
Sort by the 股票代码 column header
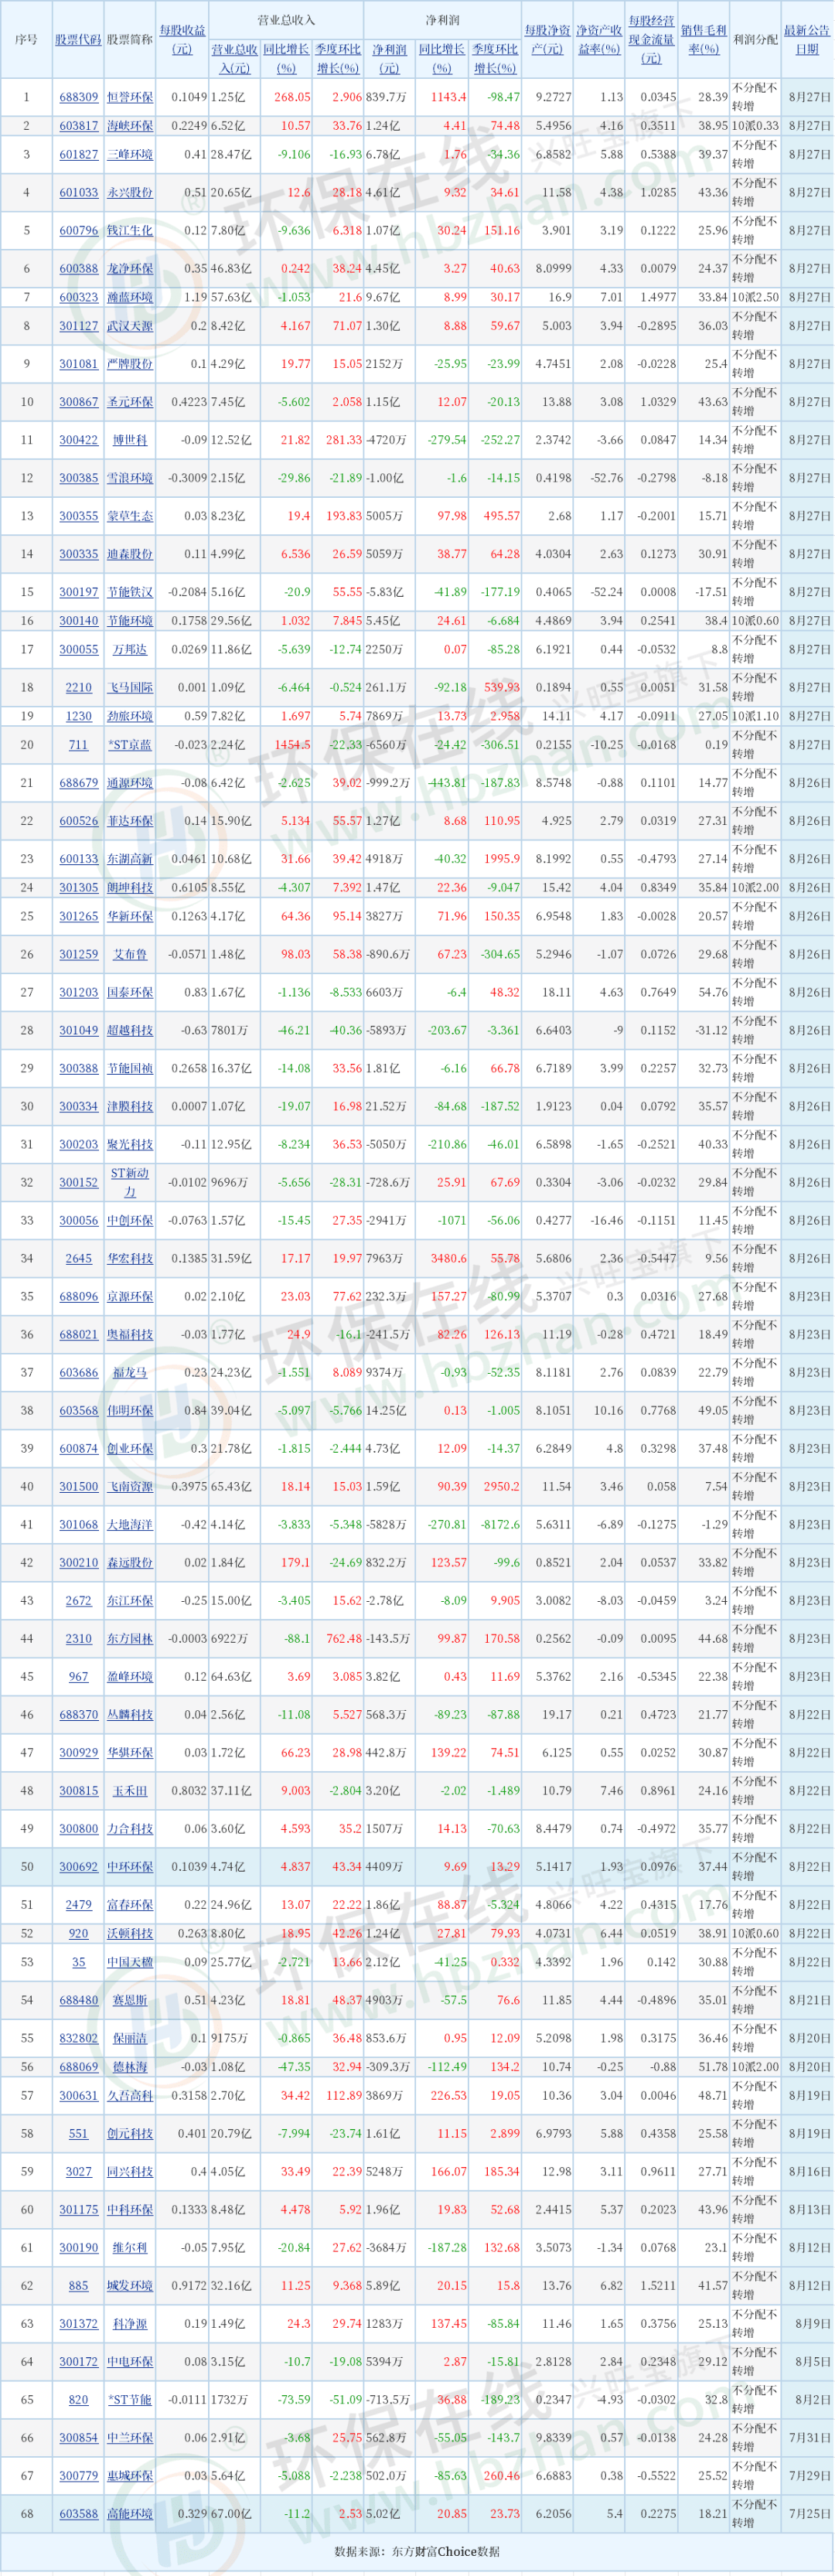[78, 40]
